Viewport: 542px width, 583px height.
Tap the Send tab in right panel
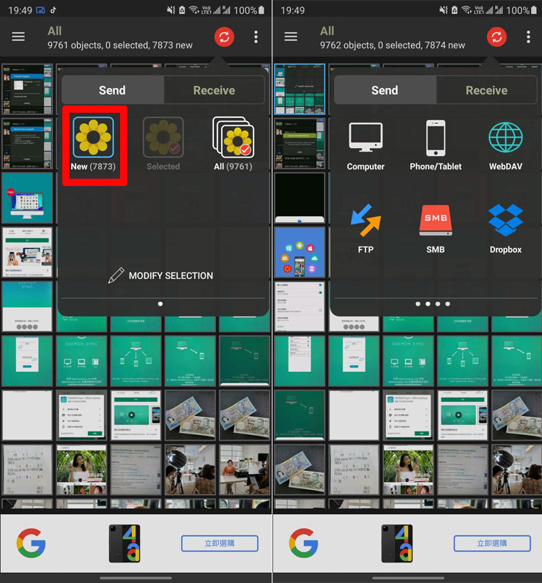point(385,90)
